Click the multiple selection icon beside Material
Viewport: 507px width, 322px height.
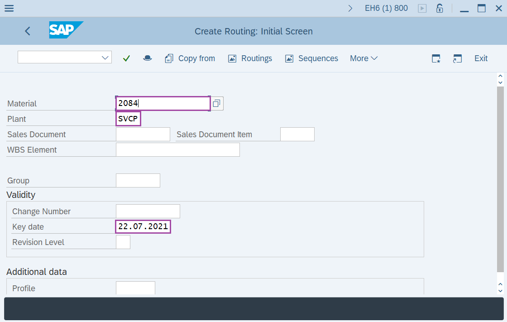pos(216,103)
